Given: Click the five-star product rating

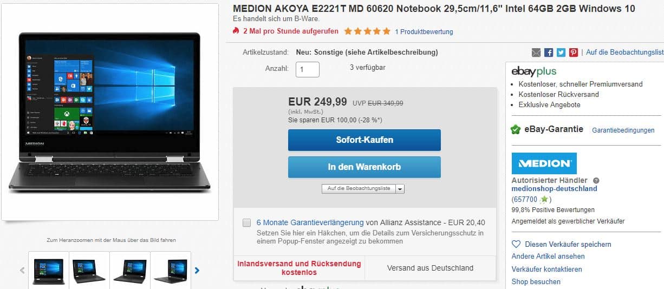Looking at the screenshot, I should pyautogui.click(x=367, y=31).
